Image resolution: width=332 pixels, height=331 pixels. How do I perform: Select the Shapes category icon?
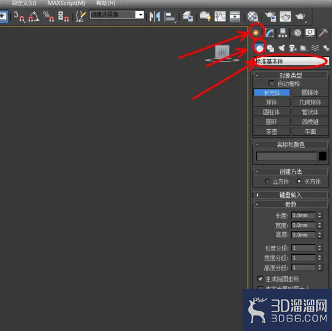click(271, 48)
